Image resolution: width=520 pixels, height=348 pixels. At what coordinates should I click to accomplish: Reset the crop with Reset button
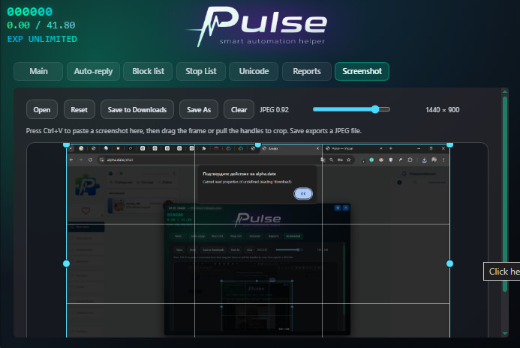[80, 109]
